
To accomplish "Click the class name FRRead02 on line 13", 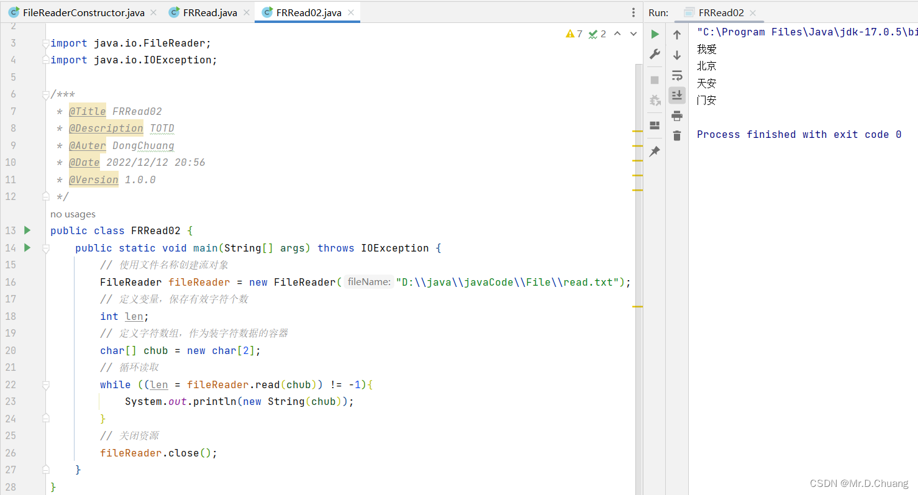I will (x=155, y=230).
